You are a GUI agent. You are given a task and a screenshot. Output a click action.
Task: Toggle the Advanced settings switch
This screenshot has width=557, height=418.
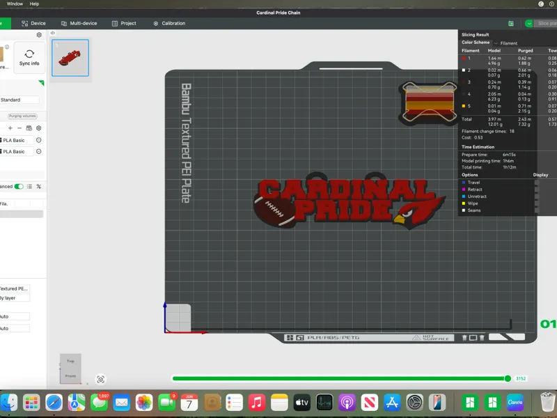click(x=19, y=187)
